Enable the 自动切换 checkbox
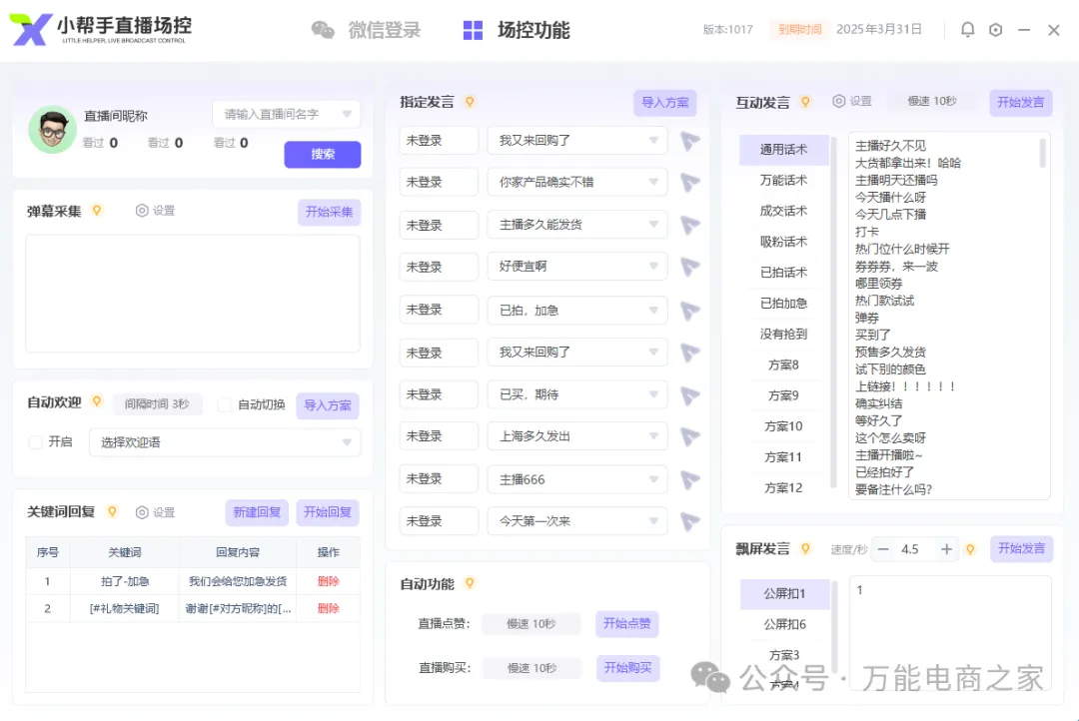Screen dimensions: 1079x721 tap(225, 404)
